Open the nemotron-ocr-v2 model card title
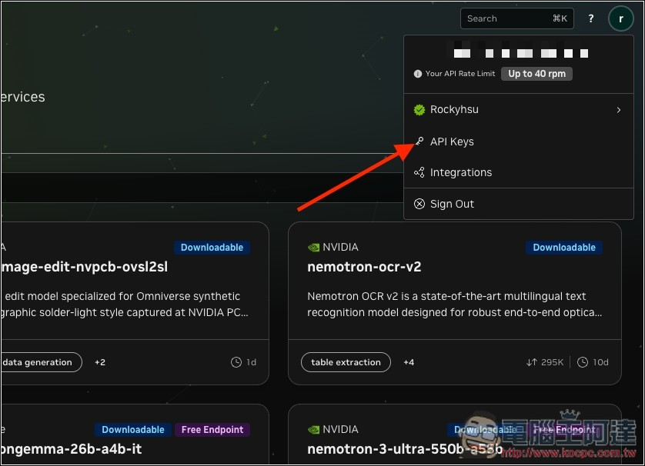The image size is (645, 466). (364, 267)
